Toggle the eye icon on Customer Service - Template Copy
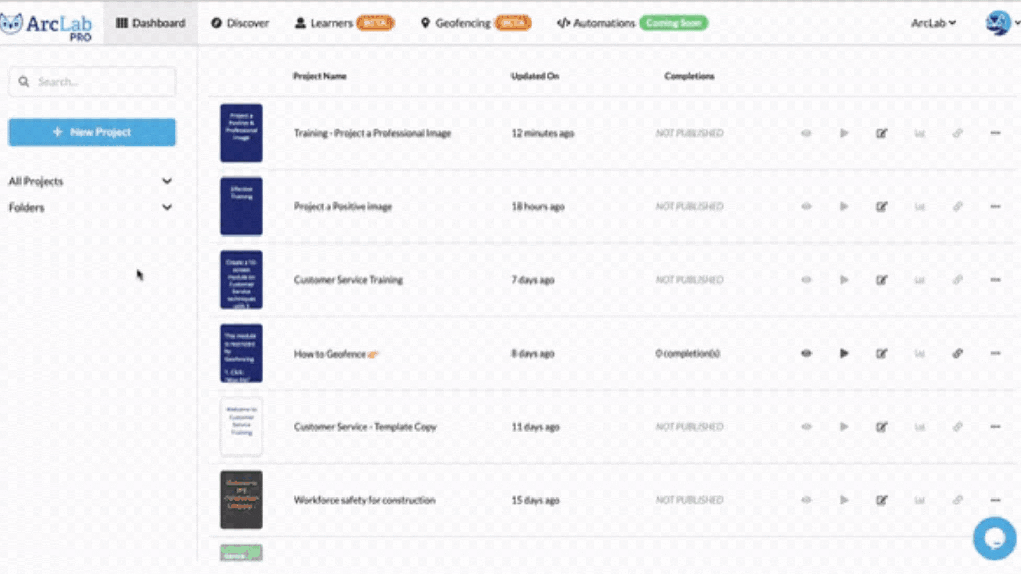1021x574 pixels. pos(806,427)
